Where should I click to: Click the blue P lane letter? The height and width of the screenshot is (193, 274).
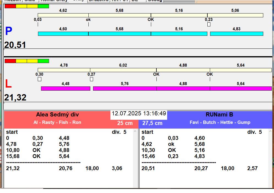tap(9, 32)
